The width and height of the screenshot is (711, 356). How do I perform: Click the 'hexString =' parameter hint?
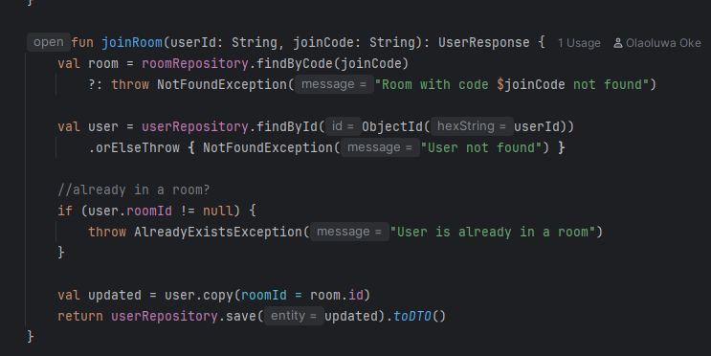tap(472, 126)
